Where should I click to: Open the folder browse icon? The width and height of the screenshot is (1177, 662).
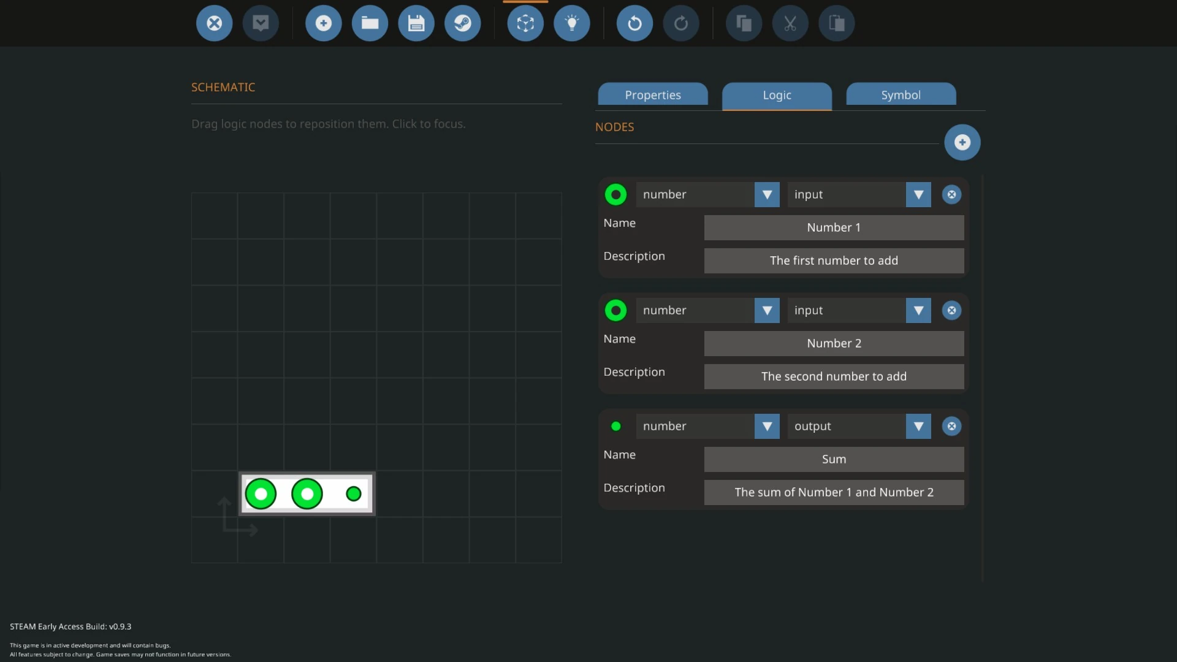click(370, 23)
